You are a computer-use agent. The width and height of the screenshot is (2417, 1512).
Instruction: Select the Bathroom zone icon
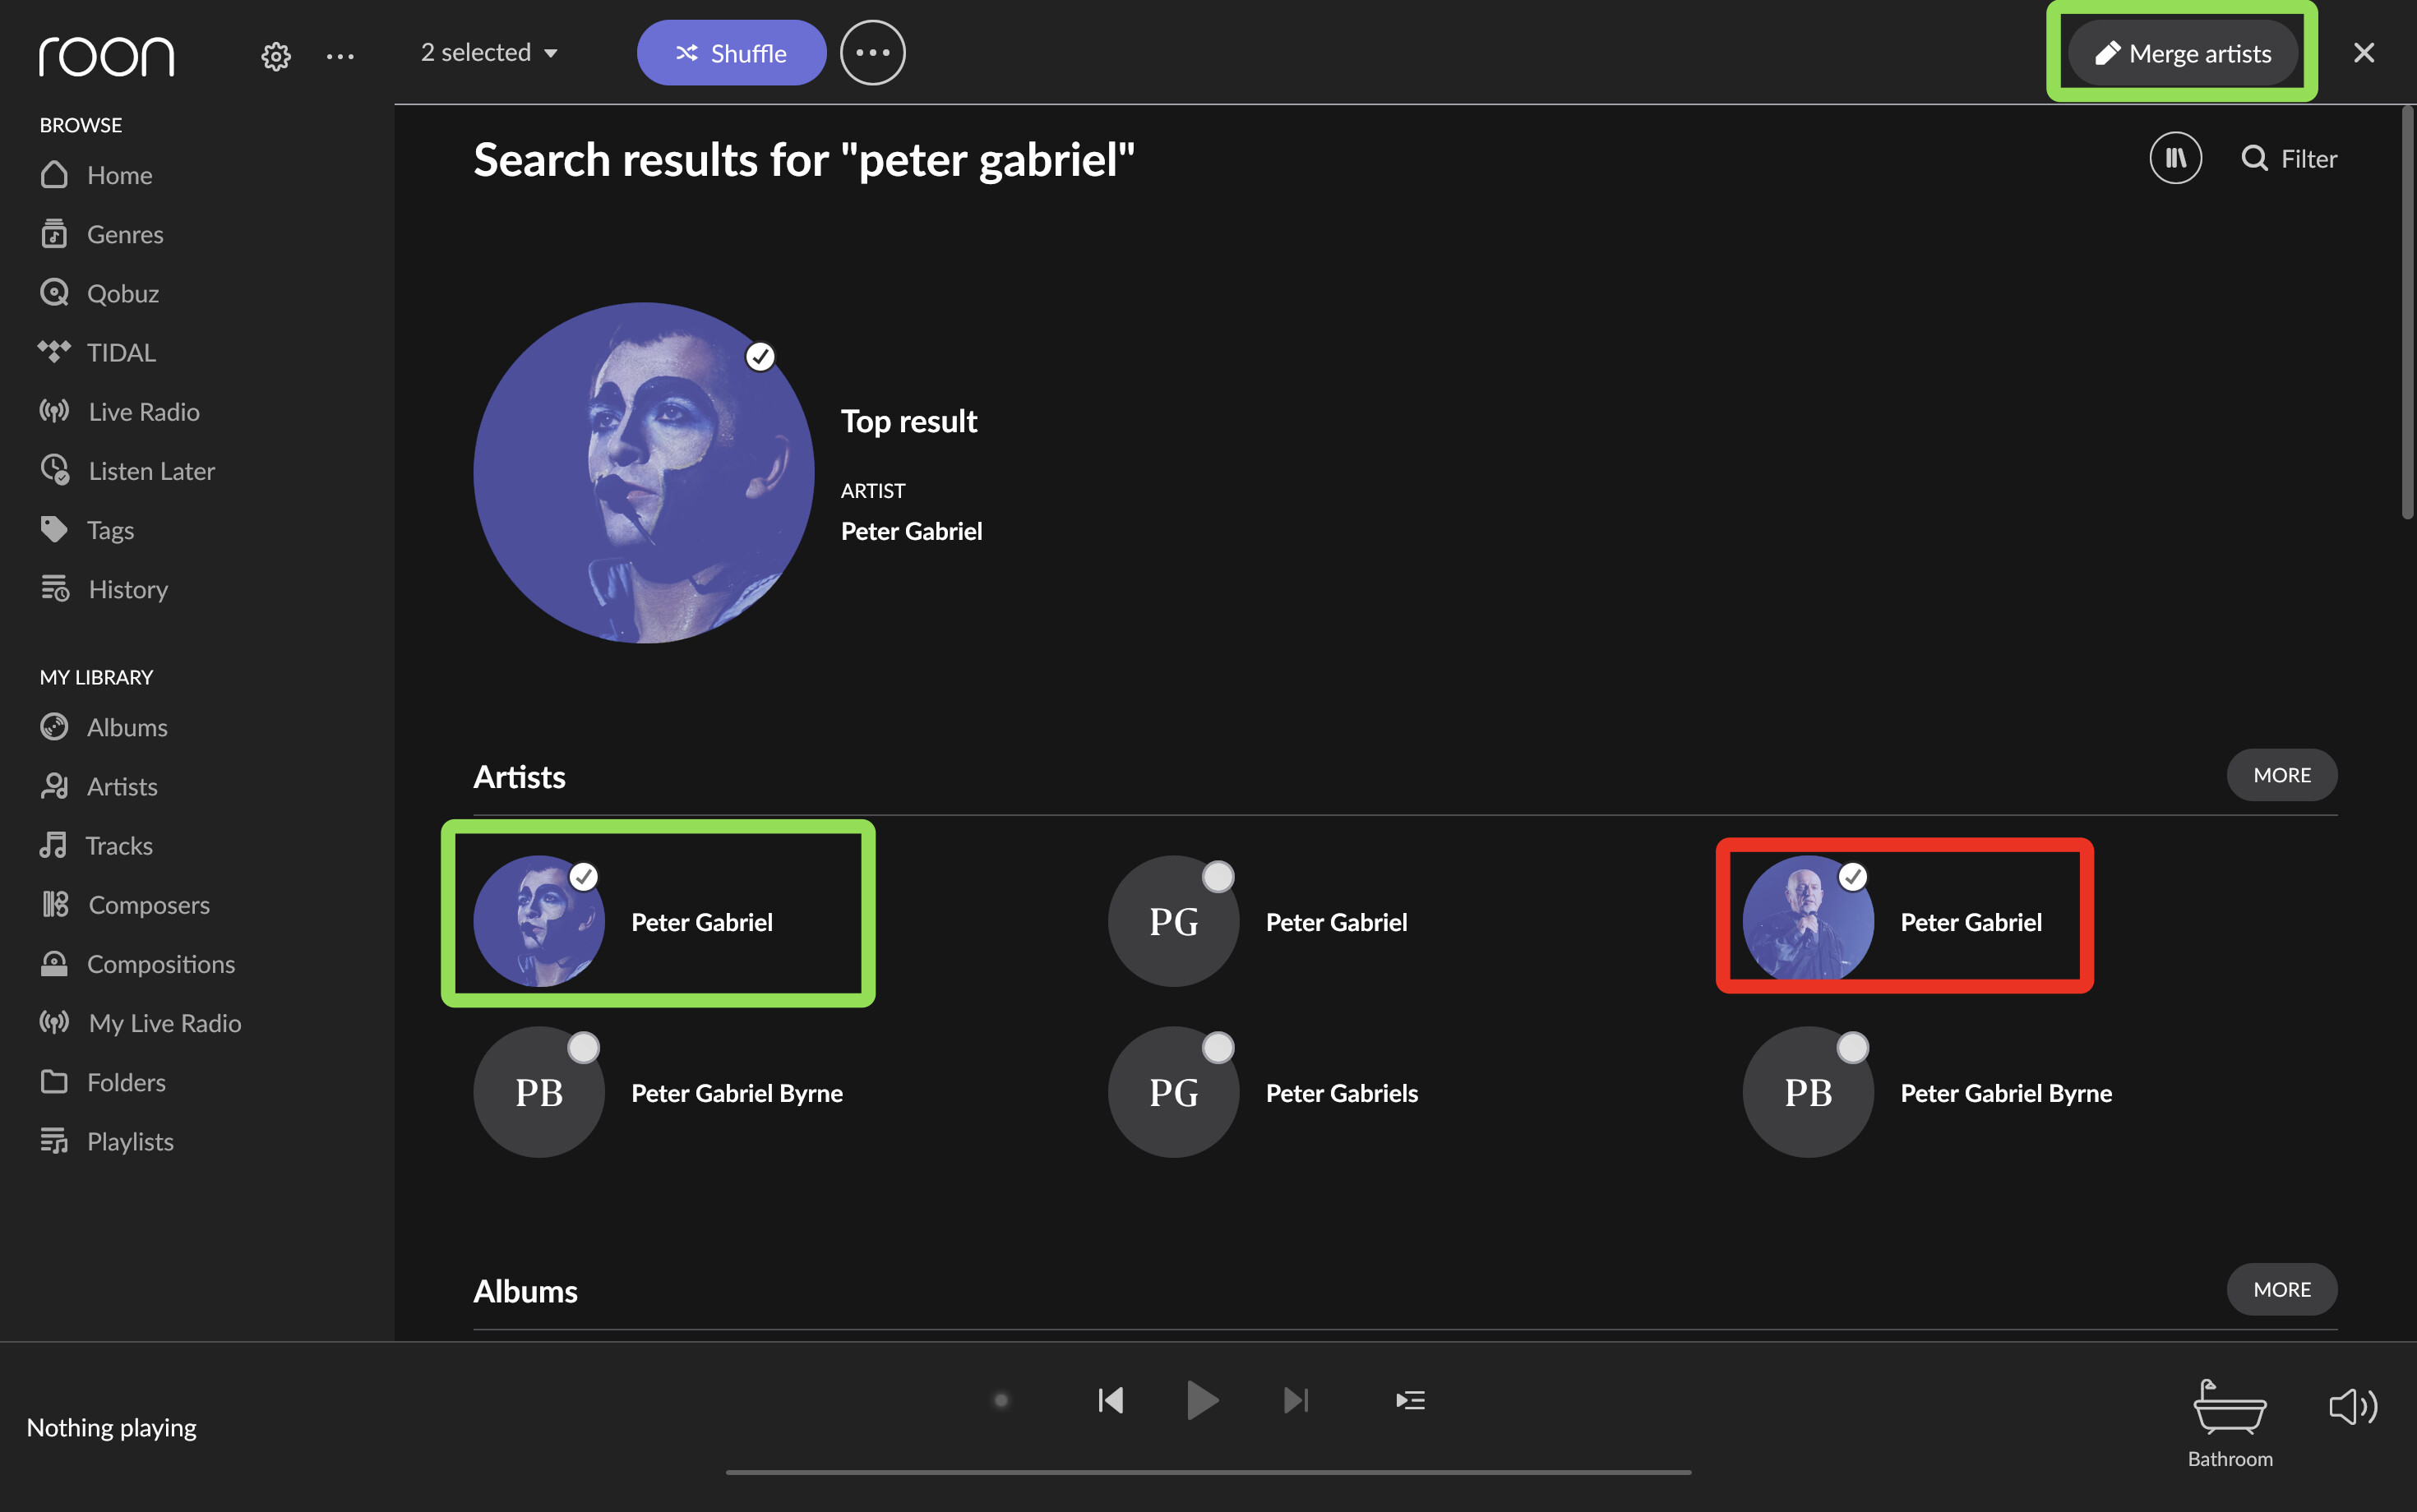(2229, 1406)
